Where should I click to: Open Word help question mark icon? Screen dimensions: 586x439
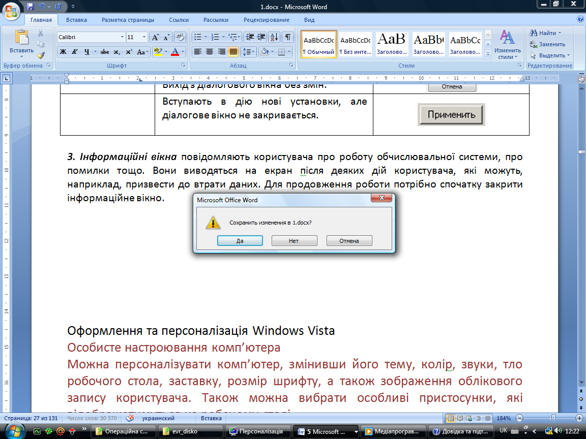tap(580, 19)
